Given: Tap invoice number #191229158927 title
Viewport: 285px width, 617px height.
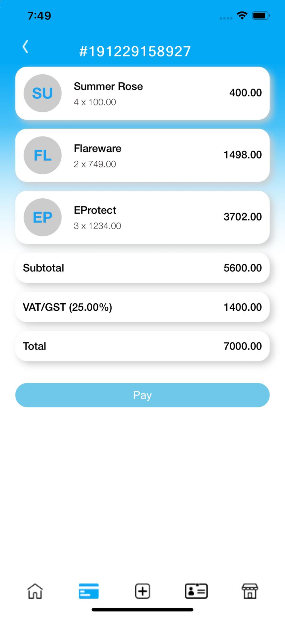Looking at the screenshot, I should point(135,51).
